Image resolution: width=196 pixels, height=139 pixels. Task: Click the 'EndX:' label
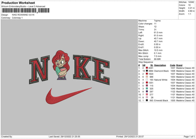point(141,44)
